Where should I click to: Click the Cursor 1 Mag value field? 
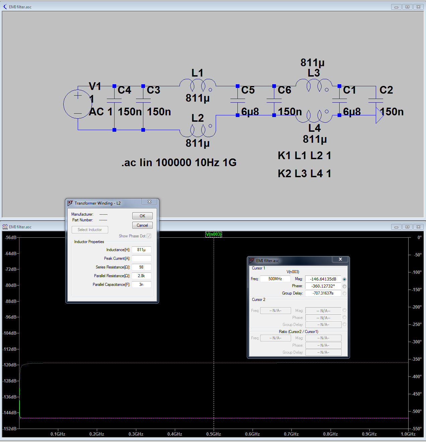pos(323,279)
